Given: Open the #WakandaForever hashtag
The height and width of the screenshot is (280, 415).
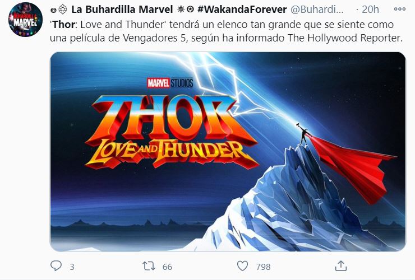Looking at the screenshot, I should click(x=242, y=10).
